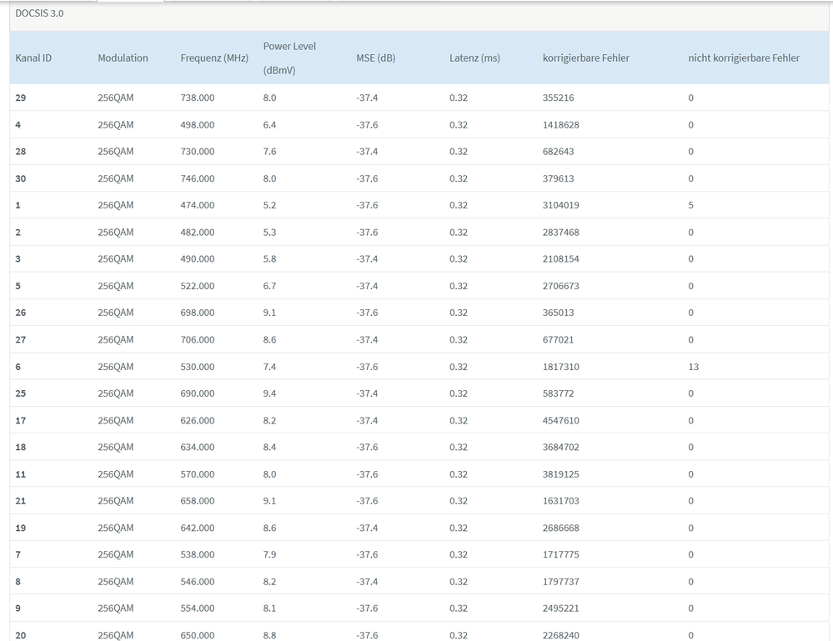Select correctable errors value 2837468
The width and height of the screenshot is (833, 641).
(x=561, y=232)
